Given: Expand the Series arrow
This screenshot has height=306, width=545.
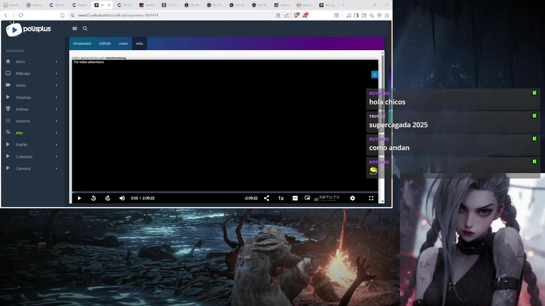Looking at the screenshot, I should click(x=56, y=85).
